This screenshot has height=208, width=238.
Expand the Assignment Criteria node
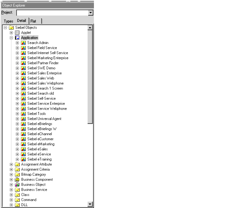pyautogui.click(x=11, y=169)
